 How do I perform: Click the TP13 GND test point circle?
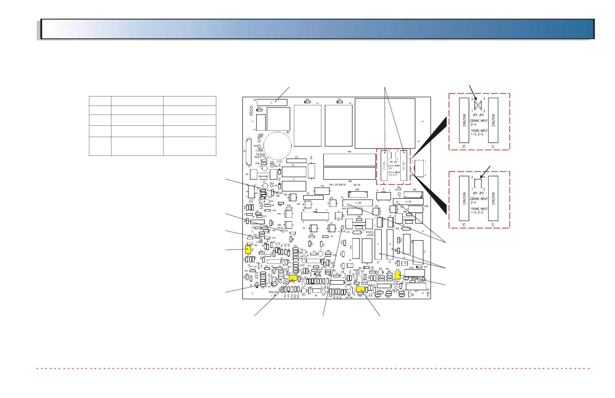[278, 193]
